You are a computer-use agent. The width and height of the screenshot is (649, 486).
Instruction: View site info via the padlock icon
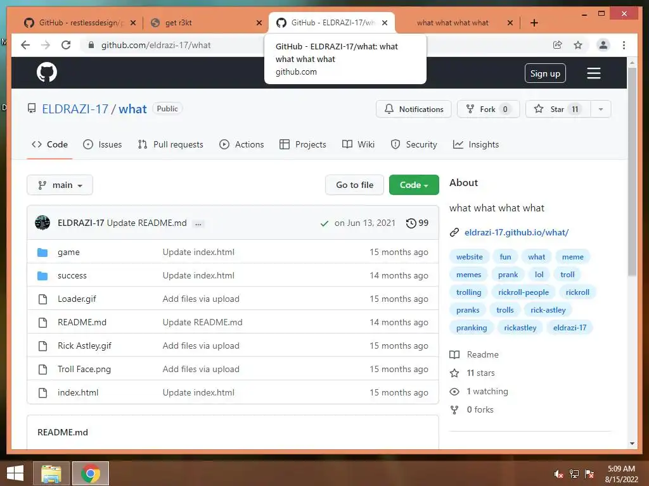point(91,45)
